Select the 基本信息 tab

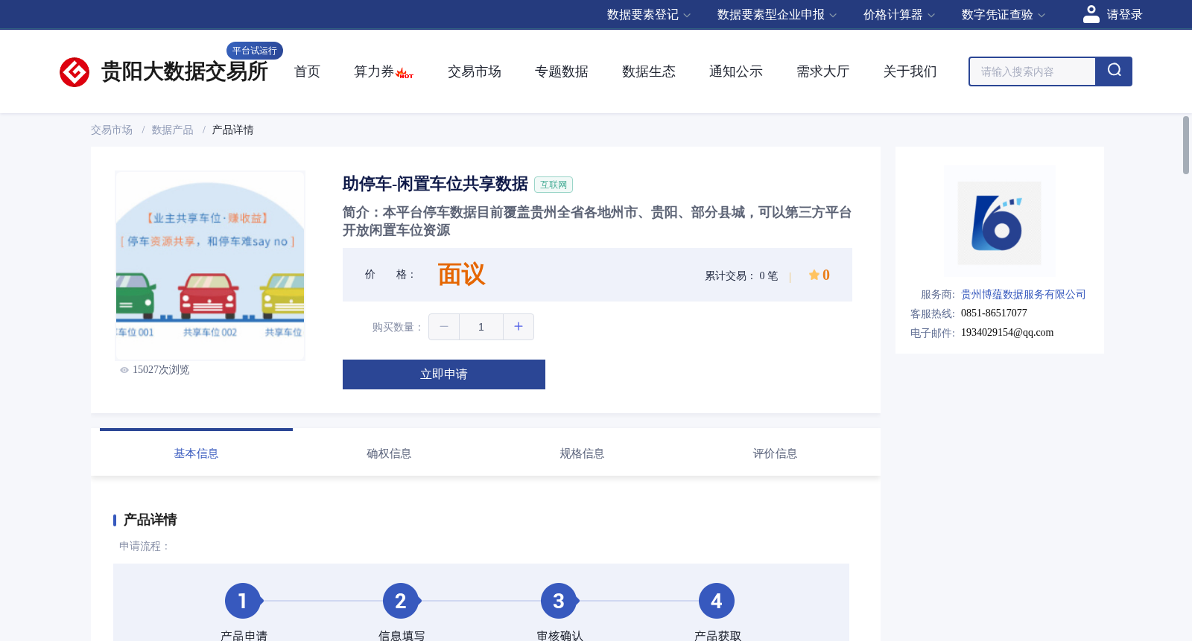[x=196, y=453]
